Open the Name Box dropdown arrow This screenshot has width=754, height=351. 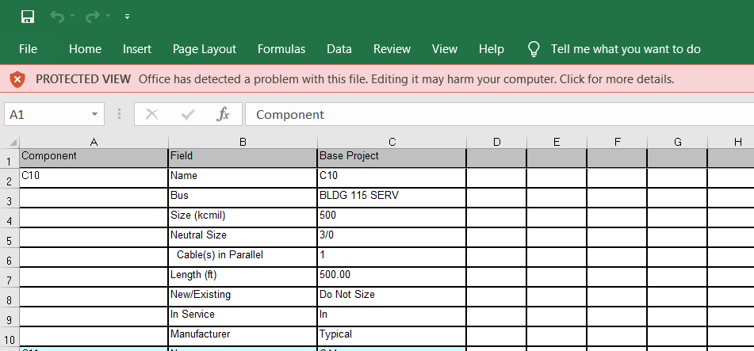click(94, 114)
